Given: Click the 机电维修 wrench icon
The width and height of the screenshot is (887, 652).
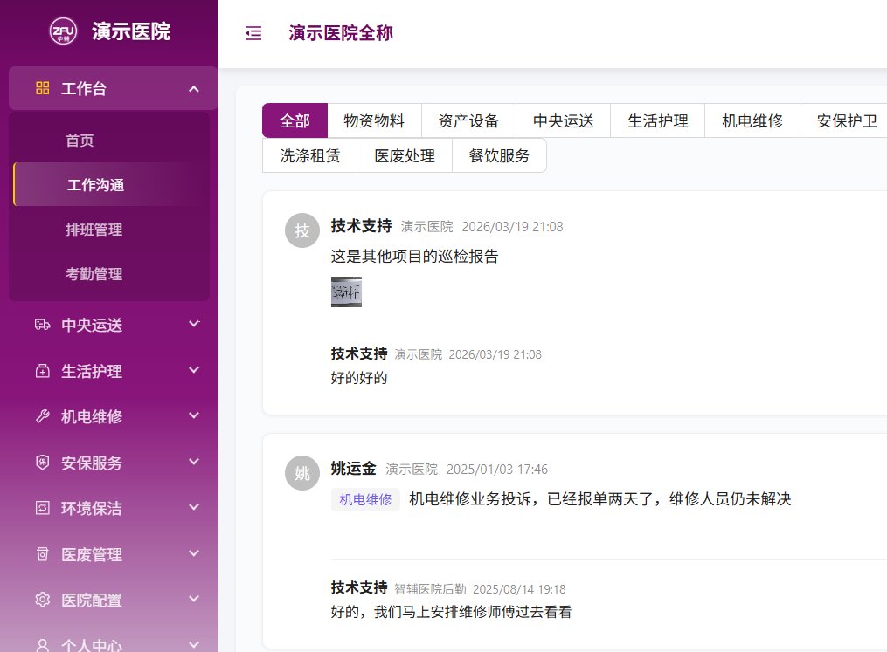Looking at the screenshot, I should 43,416.
